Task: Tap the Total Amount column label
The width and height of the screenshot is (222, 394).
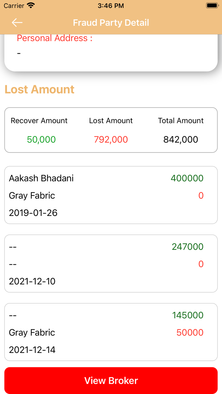Action: [x=181, y=121]
